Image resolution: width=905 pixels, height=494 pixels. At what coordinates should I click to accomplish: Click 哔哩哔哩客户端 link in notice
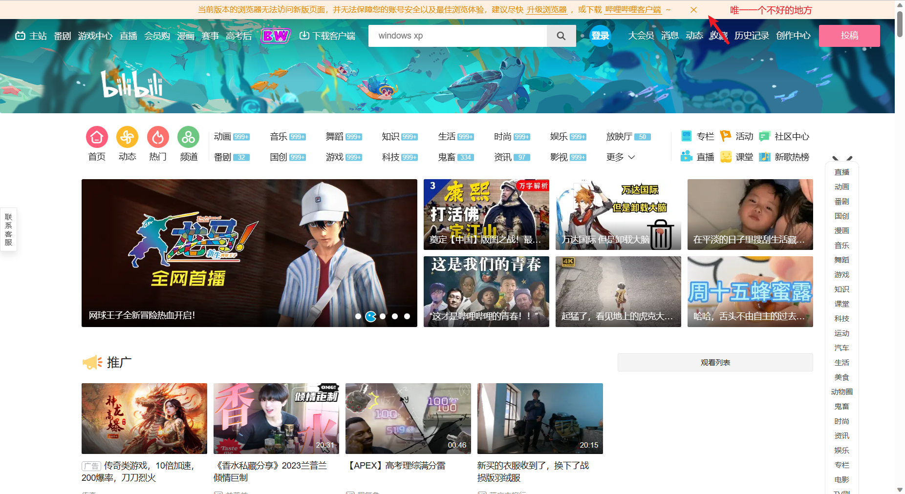(633, 10)
